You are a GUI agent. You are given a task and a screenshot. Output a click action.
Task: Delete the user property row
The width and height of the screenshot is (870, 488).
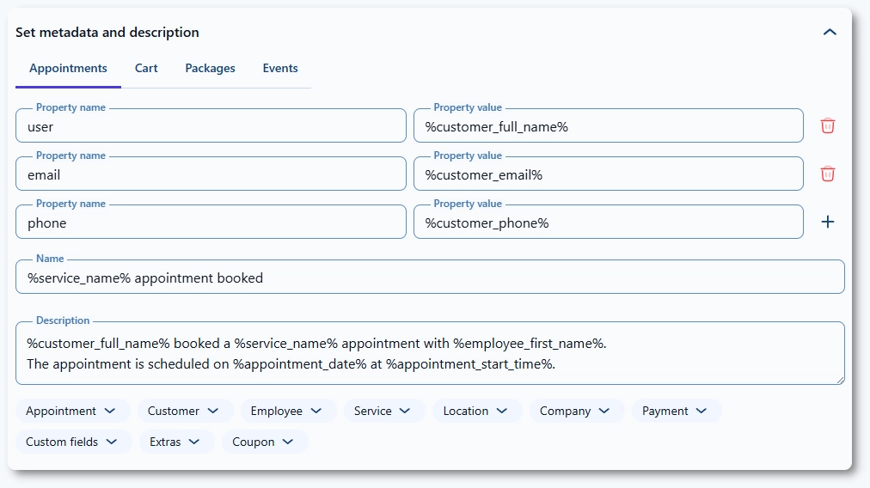827,126
